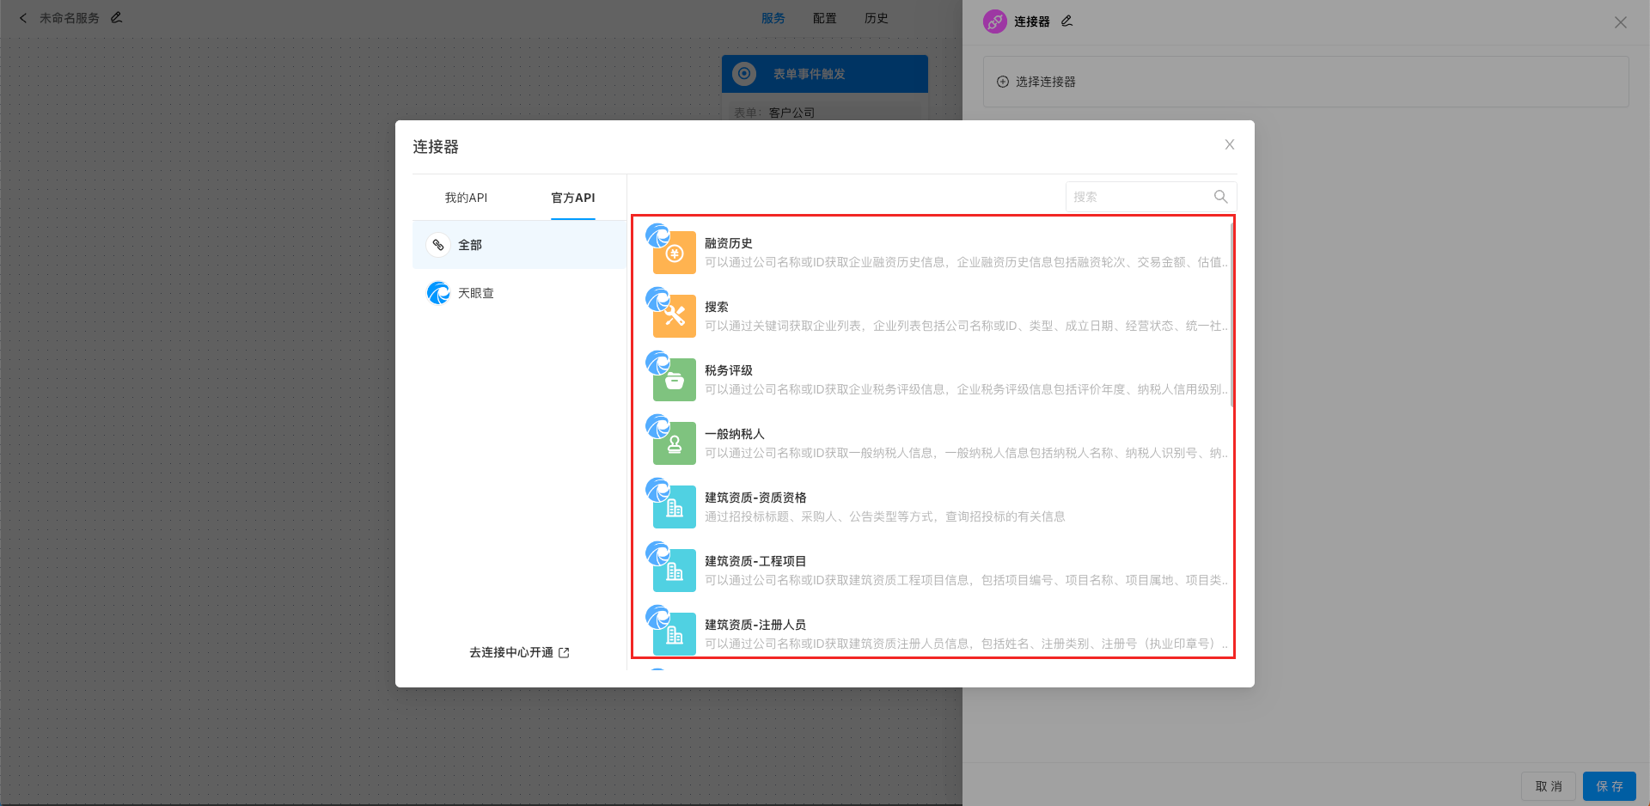Close the 连接器 dialog

coord(1229,144)
